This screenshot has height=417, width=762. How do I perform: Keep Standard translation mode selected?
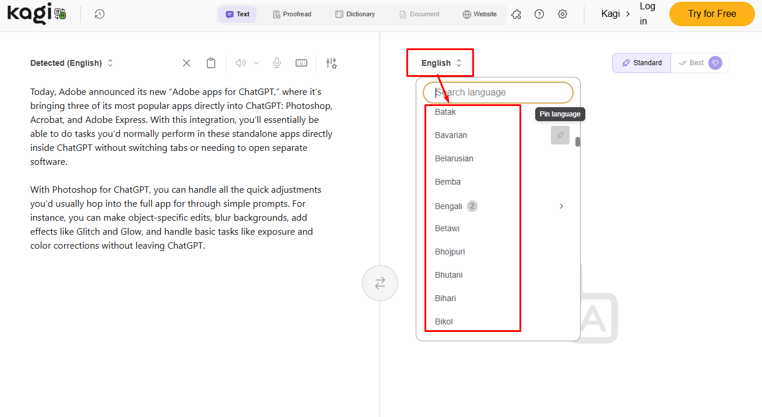coord(641,62)
